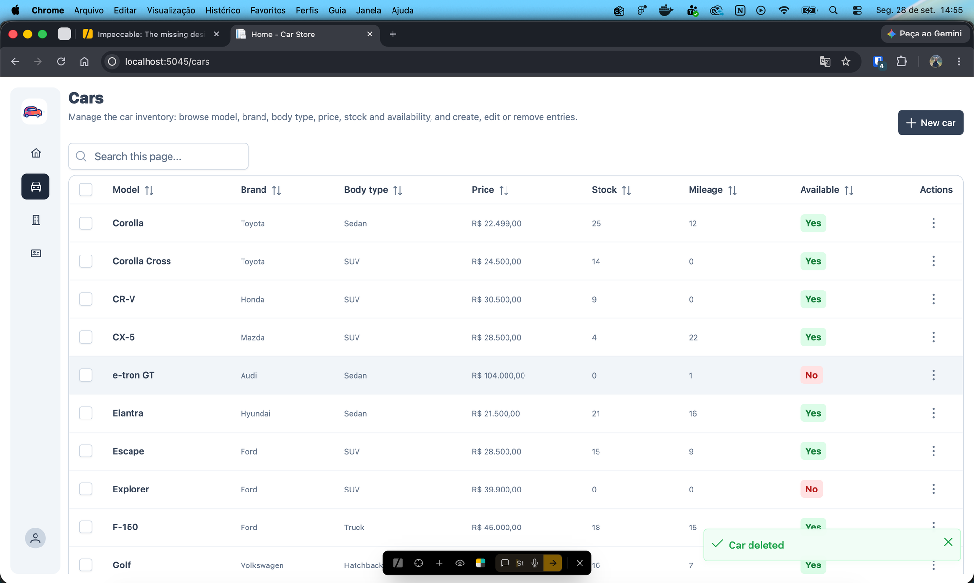Screen dimensions: 974x583
Task: Click the multicolor swatch icon in floating toolbar
Action: pyautogui.click(x=480, y=563)
